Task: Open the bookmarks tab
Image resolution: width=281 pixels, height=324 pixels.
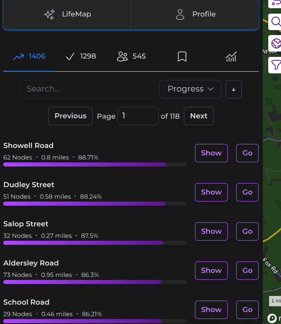Action: click(x=182, y=56)
